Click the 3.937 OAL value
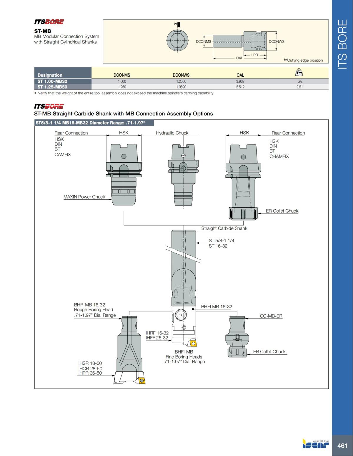Viewport: 353px width, 456px height. [240, 82]
